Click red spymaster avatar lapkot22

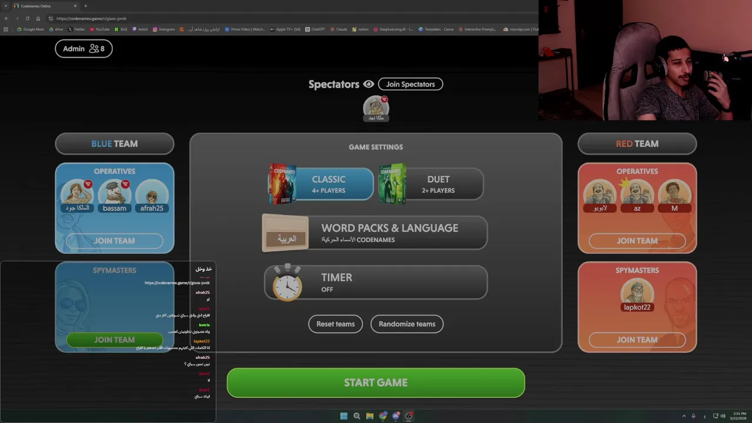[x=637, y=295]
